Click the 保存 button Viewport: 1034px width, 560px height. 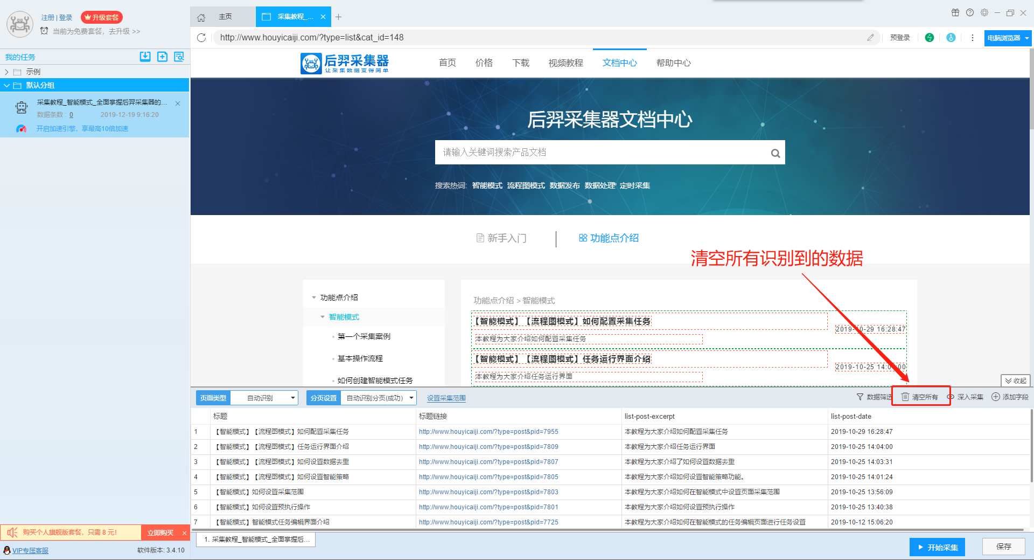coord(1004,547)
